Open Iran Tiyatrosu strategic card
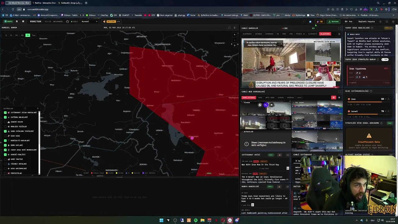This screenshot has height=224, width=398. tap(369, 75)
